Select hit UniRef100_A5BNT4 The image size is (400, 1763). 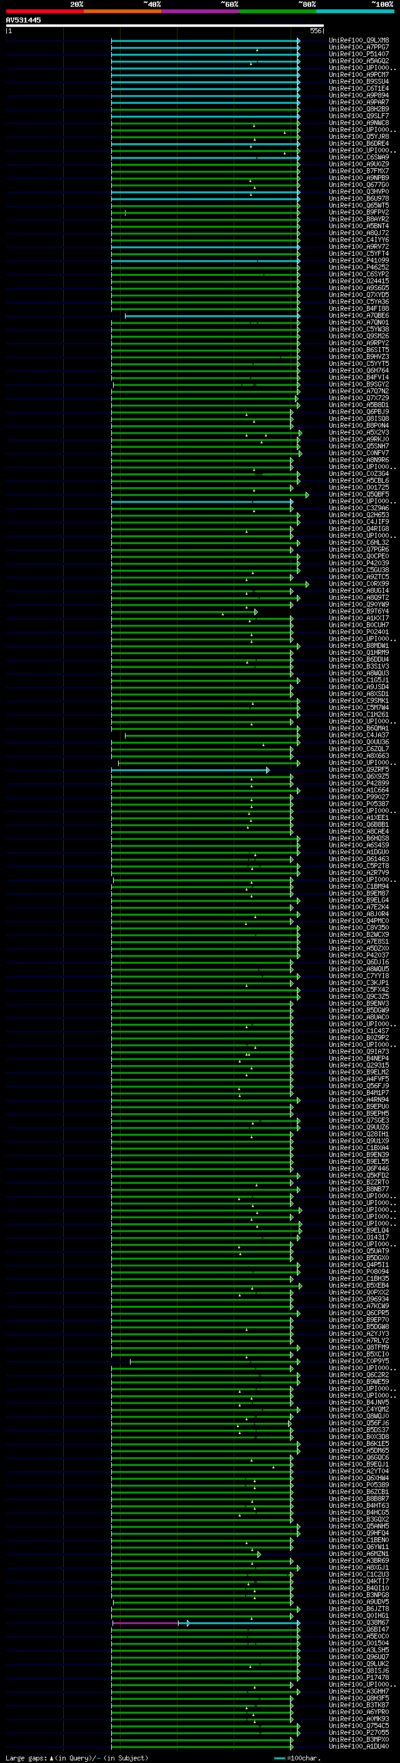click(359, 226)
